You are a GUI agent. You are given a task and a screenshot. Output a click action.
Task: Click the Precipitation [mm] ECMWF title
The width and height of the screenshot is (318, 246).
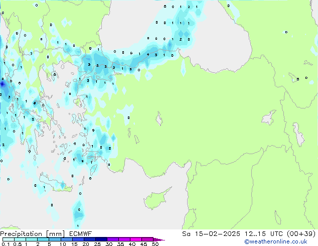46,234
